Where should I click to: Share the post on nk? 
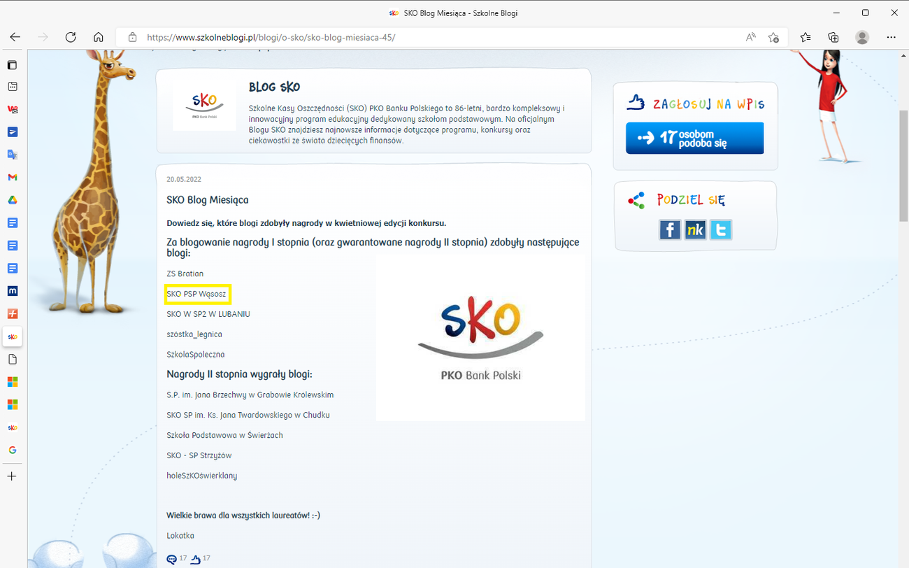(695, 229)
